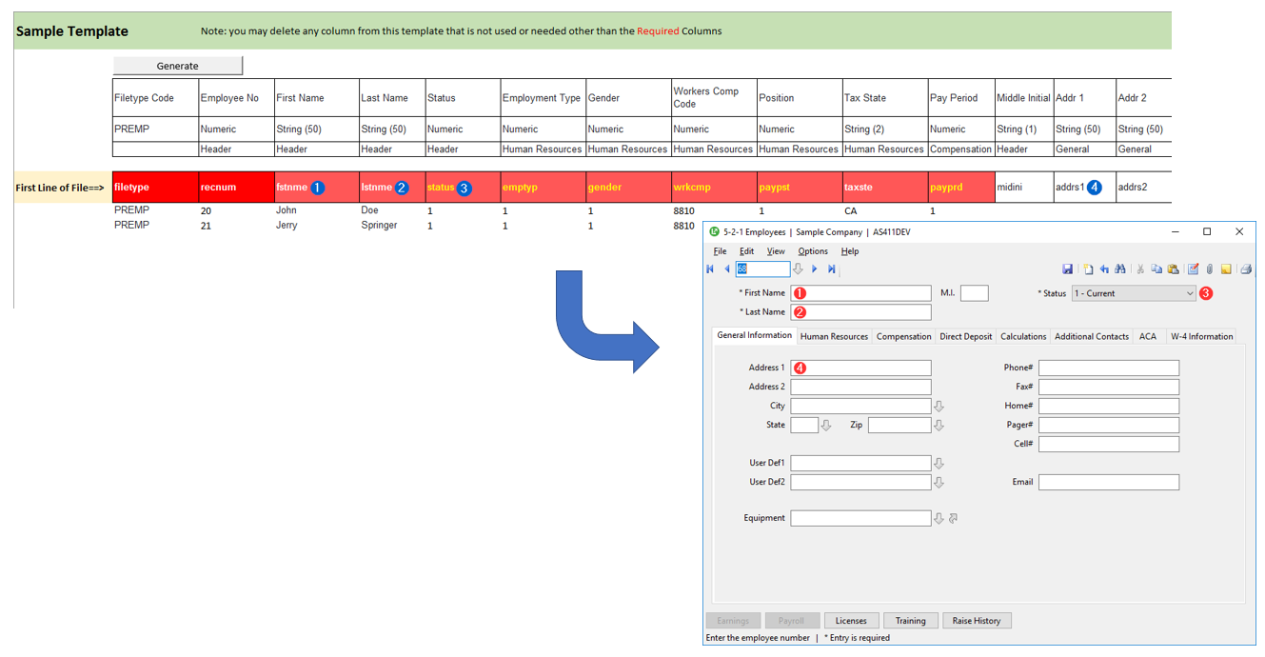Click the New Record page icon
Image resolution: width=1265 pixels, height=657 pixels.
tap(1088, 269)
